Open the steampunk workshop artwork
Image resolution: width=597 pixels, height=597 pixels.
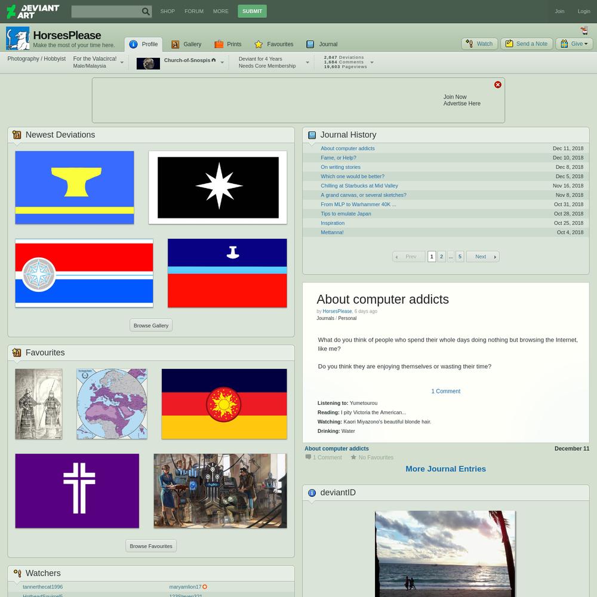(x=220, y=491)
